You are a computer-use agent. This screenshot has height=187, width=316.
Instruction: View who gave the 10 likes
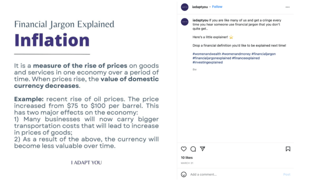[x=187, y=158]
